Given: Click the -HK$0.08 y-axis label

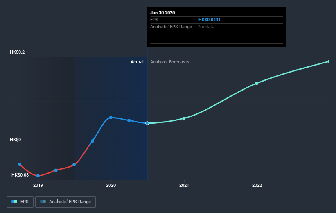Looking at the screenshot, I should 19,175.
